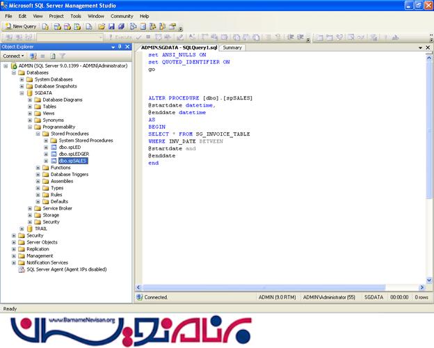Image resolution: width=434 pixels, height=348 pixels.
Task: Expand the System Databases folder
Action: tap(22, 79)
